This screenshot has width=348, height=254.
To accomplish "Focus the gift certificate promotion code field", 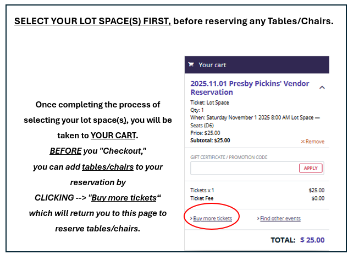I will click(x=243, y=168).
